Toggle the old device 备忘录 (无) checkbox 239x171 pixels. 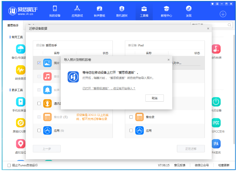coord(39,117)
